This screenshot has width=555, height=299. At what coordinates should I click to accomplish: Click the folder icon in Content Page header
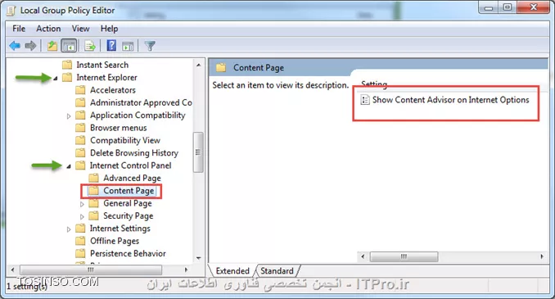pos(221,67)
